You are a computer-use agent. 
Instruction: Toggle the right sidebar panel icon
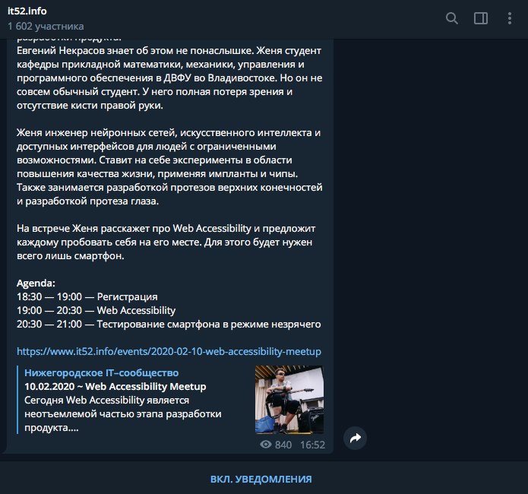481,18
